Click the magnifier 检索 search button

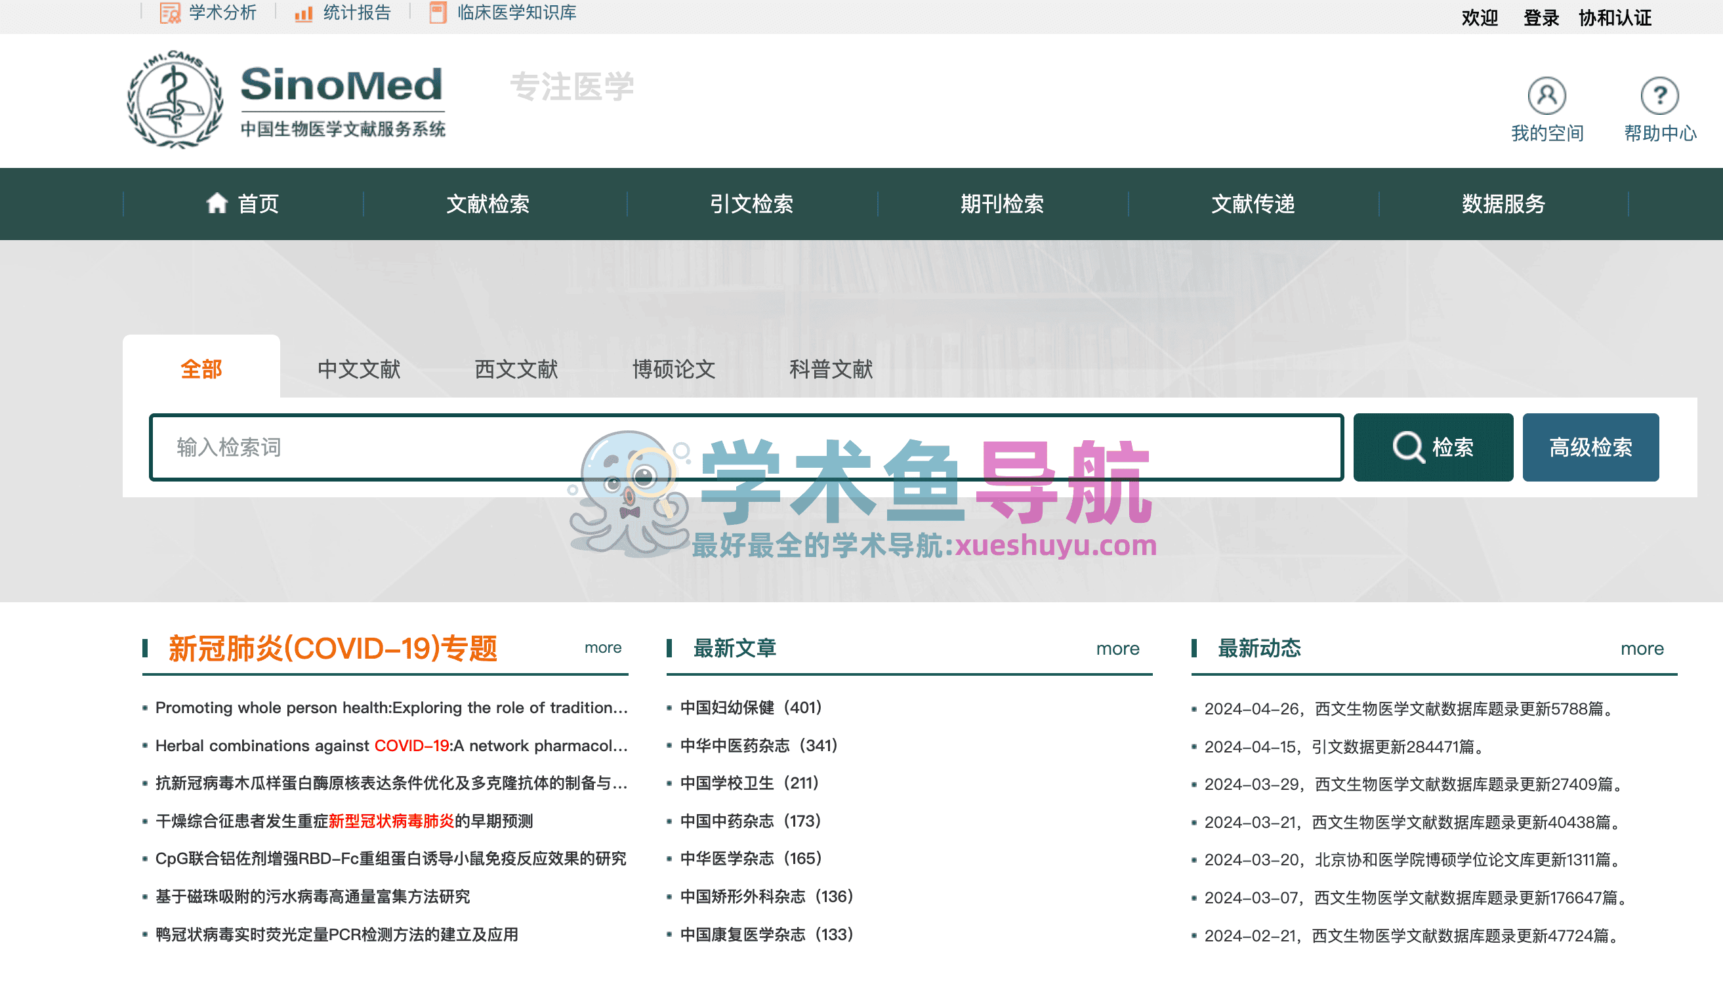point(1432,447)
